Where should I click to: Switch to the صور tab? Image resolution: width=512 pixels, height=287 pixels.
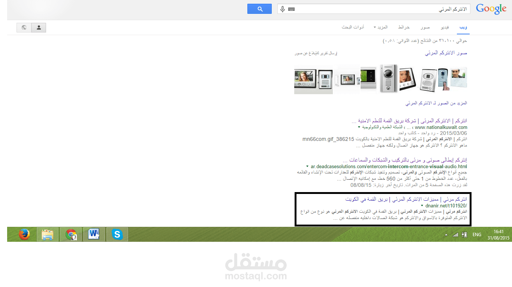[425, 28]
